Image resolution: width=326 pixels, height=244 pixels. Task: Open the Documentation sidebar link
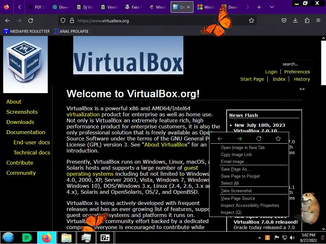pos(26,132)
